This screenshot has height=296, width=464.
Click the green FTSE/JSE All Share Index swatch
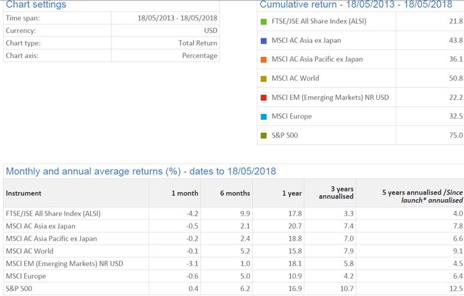click(x=263, y=22)
